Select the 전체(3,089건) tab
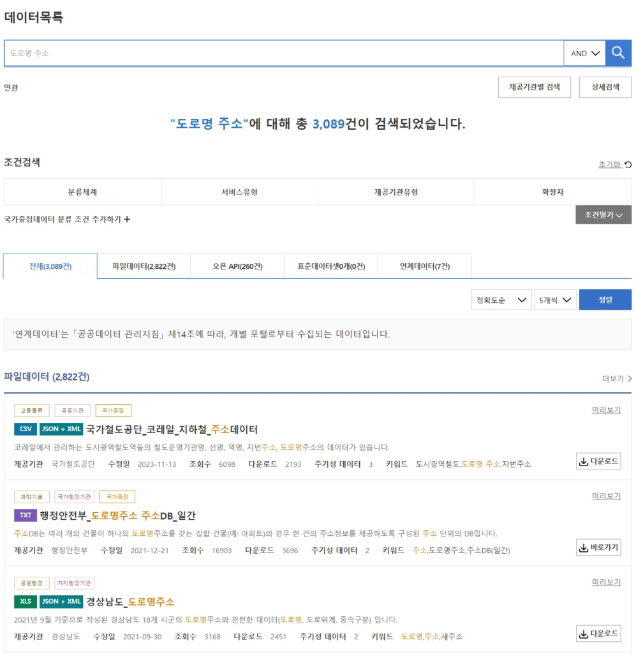636x654 pixels. coord(50,266)
